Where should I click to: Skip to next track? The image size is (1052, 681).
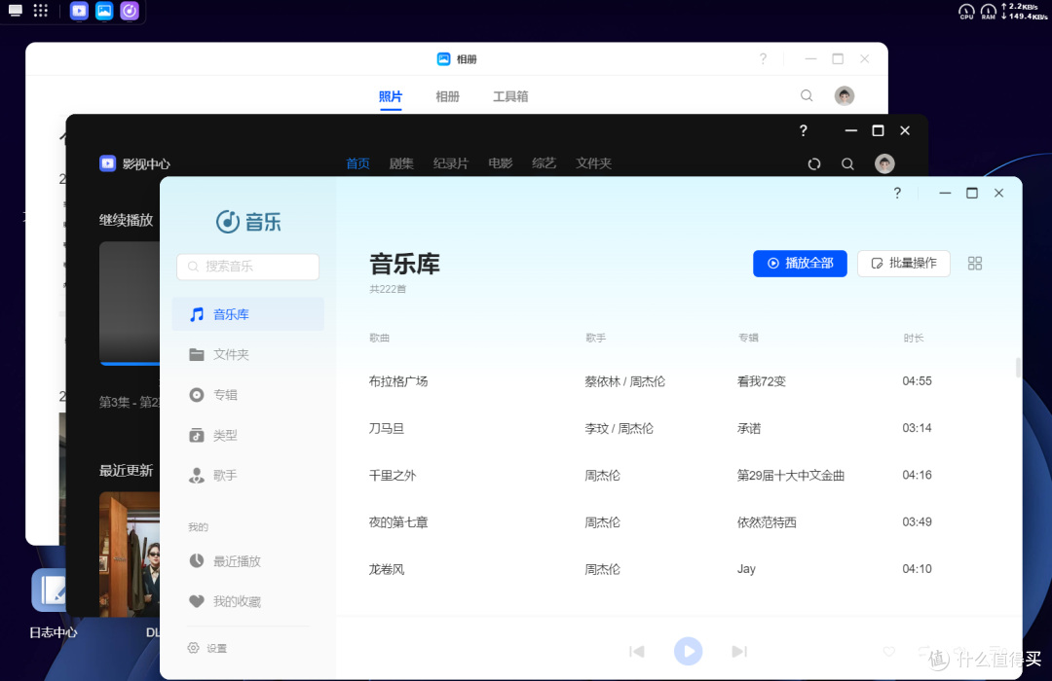click(739, 651)
